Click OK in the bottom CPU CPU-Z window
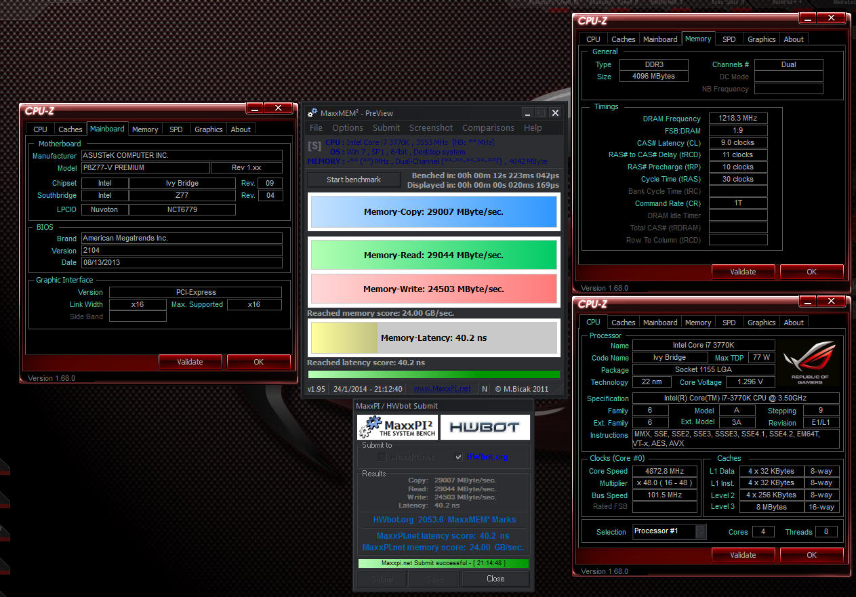Screen dimensions: 856x597 (x=811, y=555)
